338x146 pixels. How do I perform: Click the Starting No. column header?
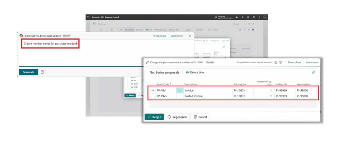pyautogui.click(x=240, y=84)
